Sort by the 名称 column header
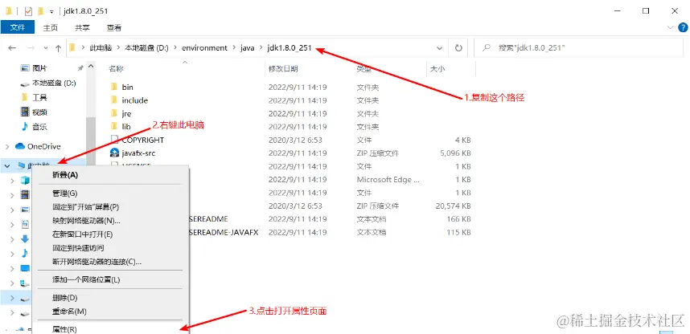 pyautogui.click(x=116, y=68)
